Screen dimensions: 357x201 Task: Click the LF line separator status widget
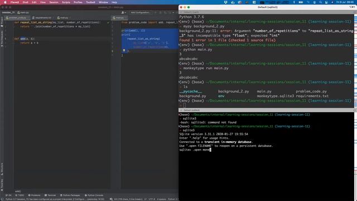coord(145,199)
